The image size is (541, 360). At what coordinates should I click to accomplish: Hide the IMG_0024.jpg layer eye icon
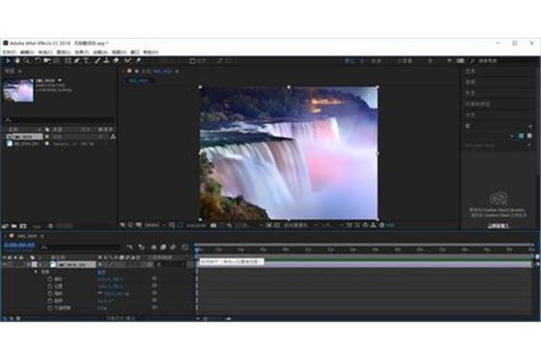click(x=5, y=265)
